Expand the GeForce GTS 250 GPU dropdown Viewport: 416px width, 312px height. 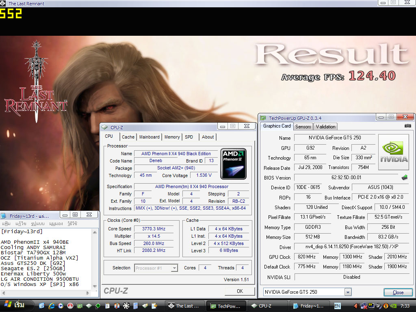pos(348,292)
